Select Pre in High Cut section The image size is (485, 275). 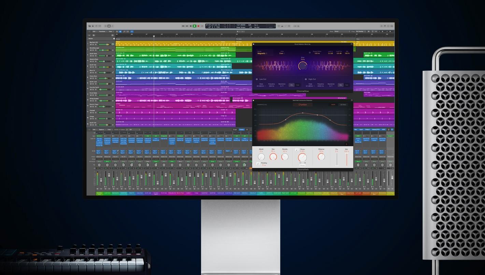[341, 85]
